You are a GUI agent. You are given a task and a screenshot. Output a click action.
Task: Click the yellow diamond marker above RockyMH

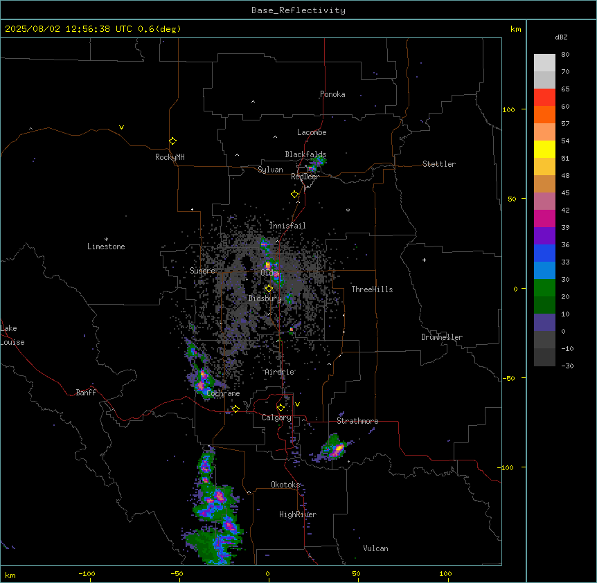tap(172, 141)
